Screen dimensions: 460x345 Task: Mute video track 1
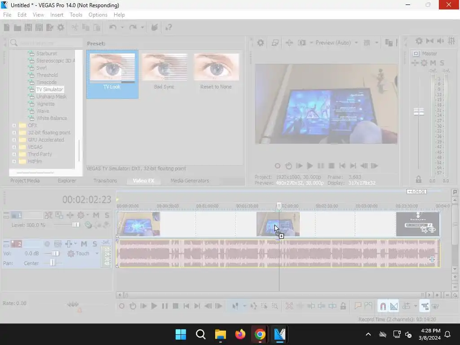pyautogui.click(x=96, y=215)
